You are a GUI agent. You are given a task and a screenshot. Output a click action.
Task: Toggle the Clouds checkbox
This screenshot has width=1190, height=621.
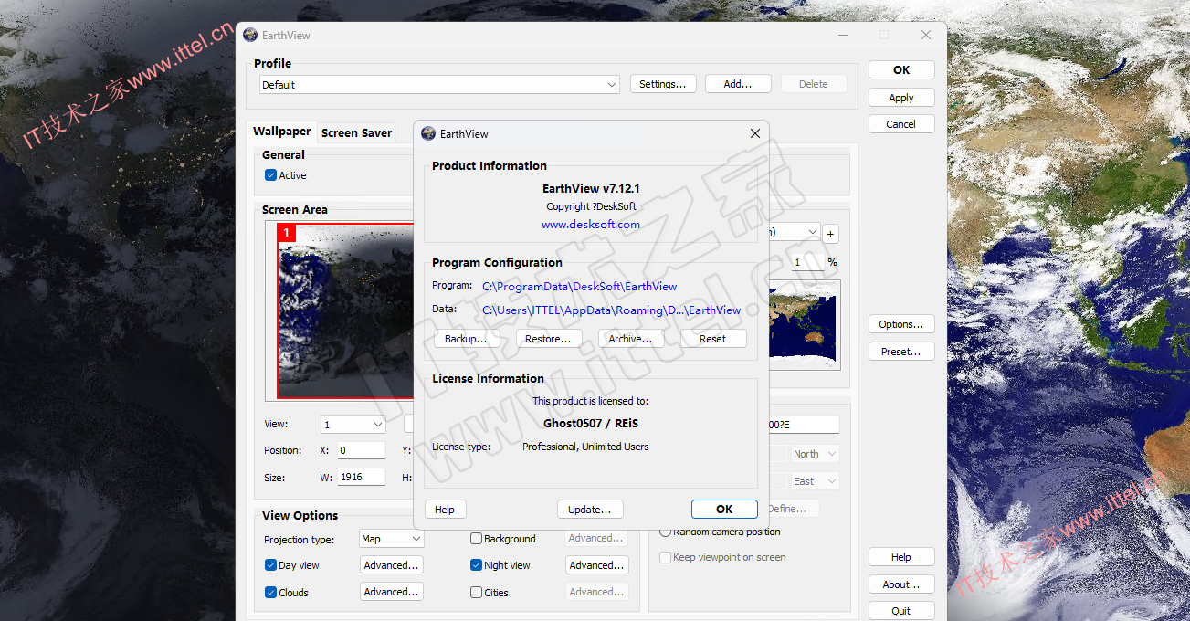(270, 593)
